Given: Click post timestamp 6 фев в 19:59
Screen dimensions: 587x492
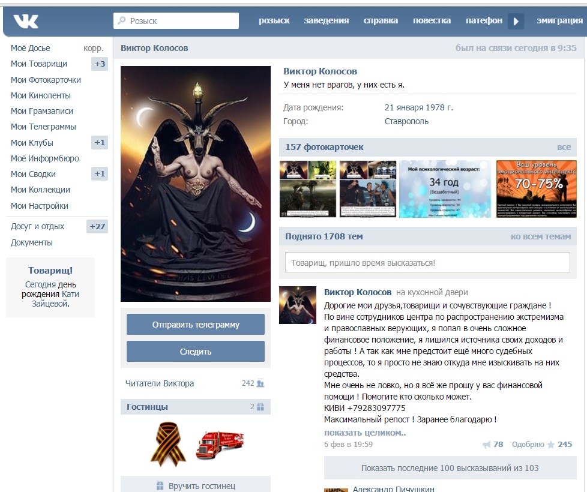Looking at the screenshot, I should tap(348, 445).
